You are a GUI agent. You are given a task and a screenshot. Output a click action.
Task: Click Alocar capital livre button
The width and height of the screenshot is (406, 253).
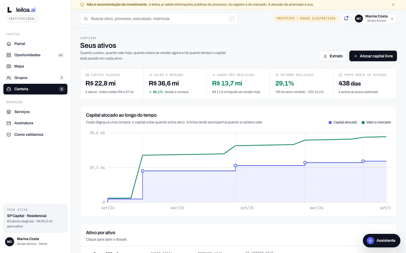(x=373, y=56)
